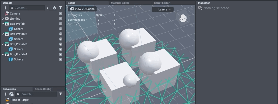Switch to the Material Editor tab
The image size is (278, 104).
[120, 3]
